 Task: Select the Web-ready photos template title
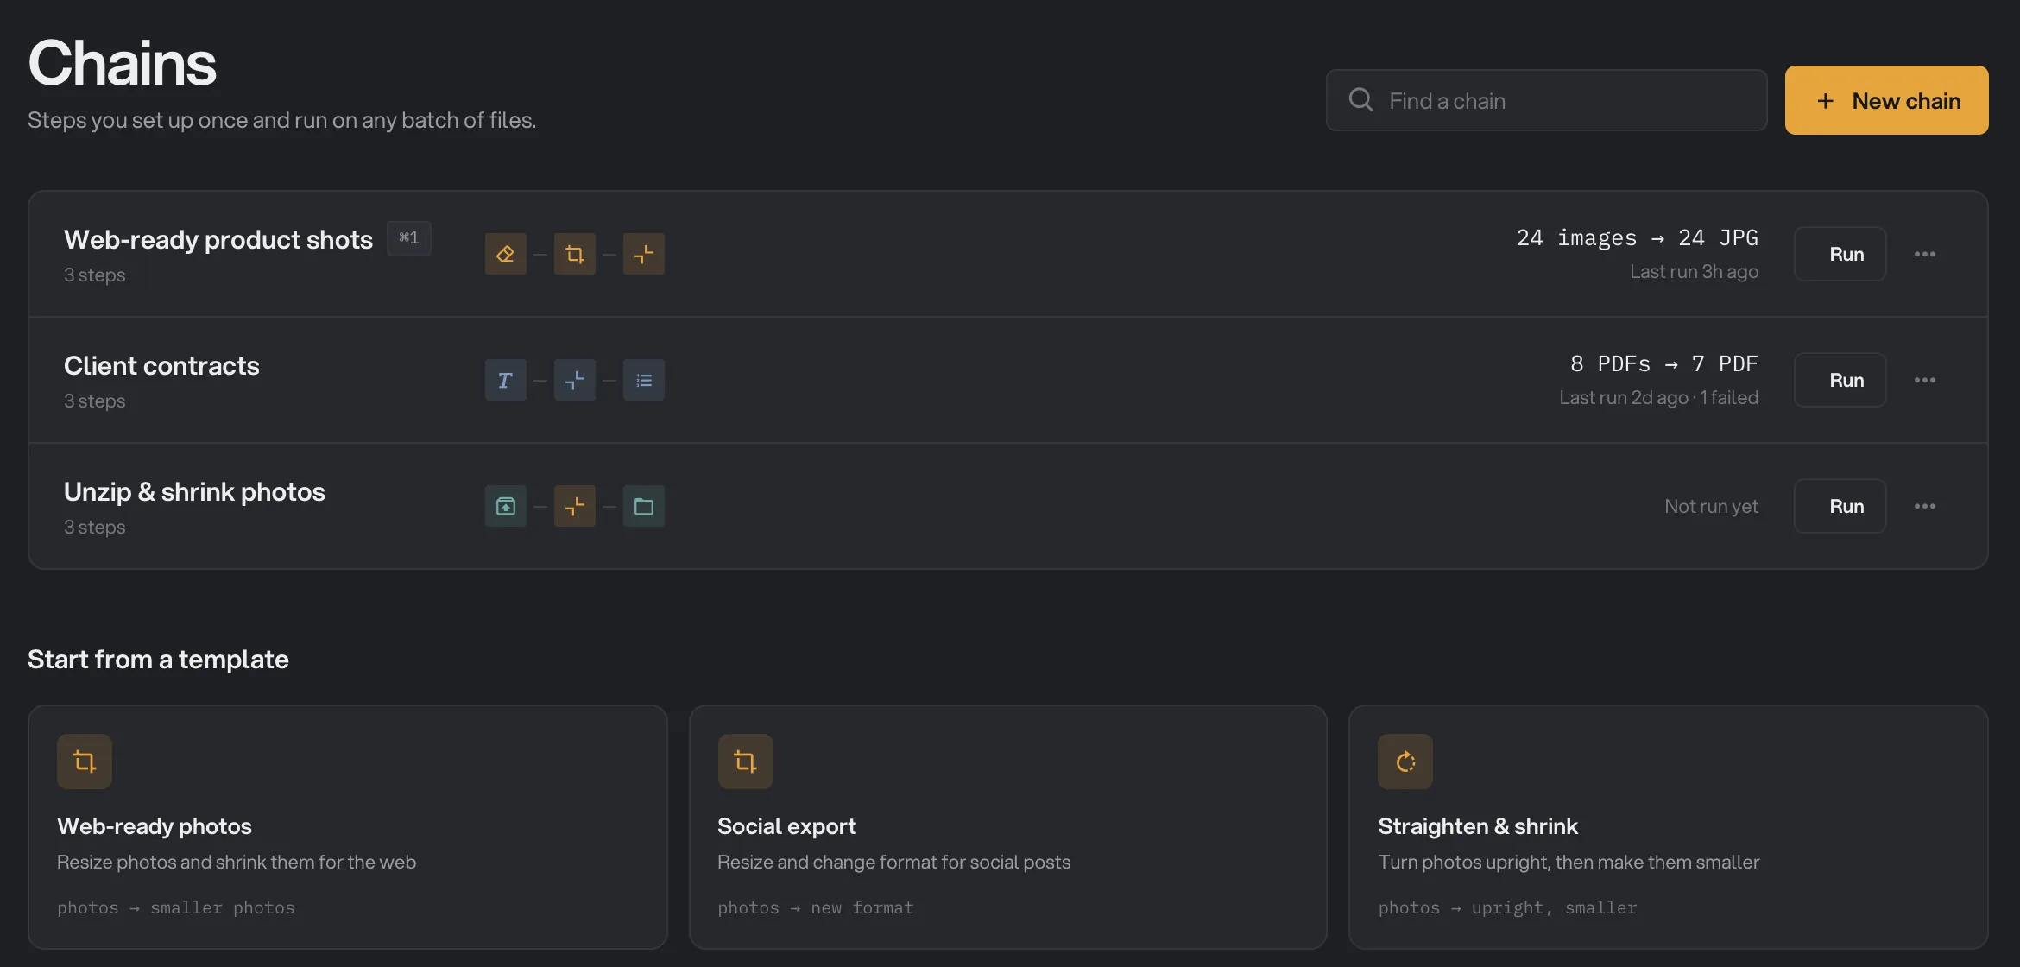[x=155, y=826]
